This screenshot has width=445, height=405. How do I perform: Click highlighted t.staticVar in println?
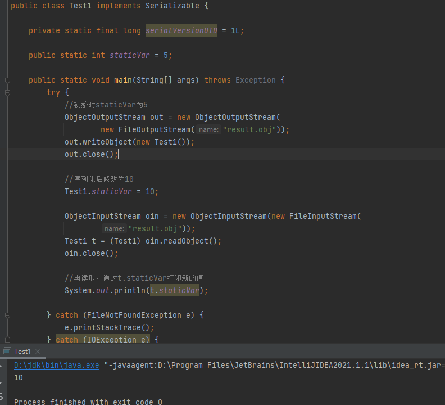[175, 290]
